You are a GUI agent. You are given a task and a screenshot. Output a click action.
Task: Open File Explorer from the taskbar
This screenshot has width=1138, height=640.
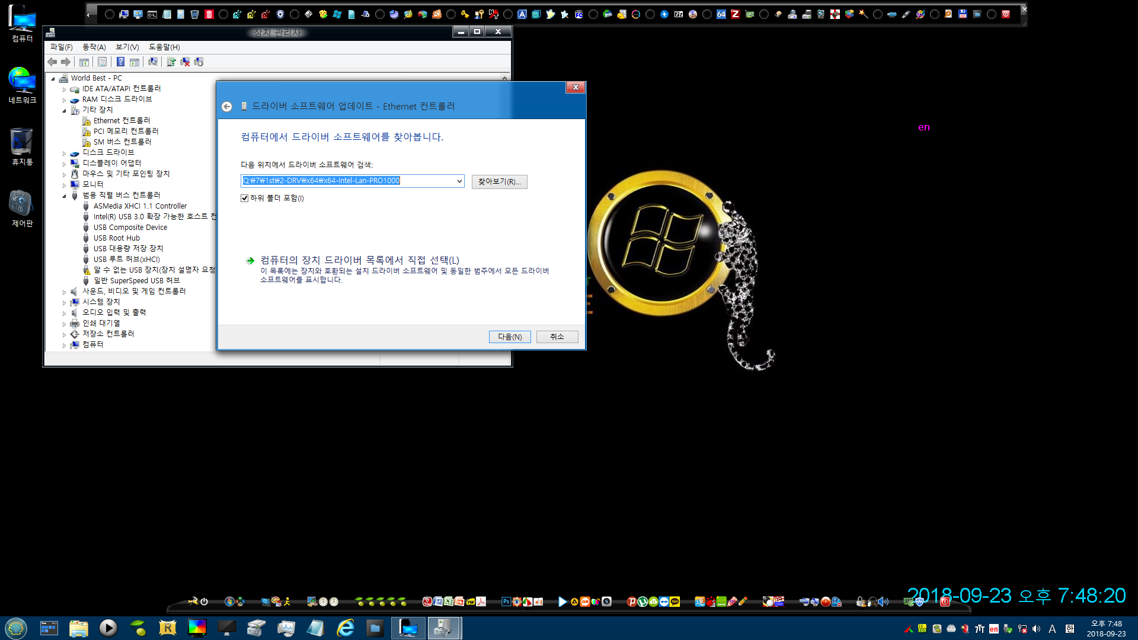point(78,628)
